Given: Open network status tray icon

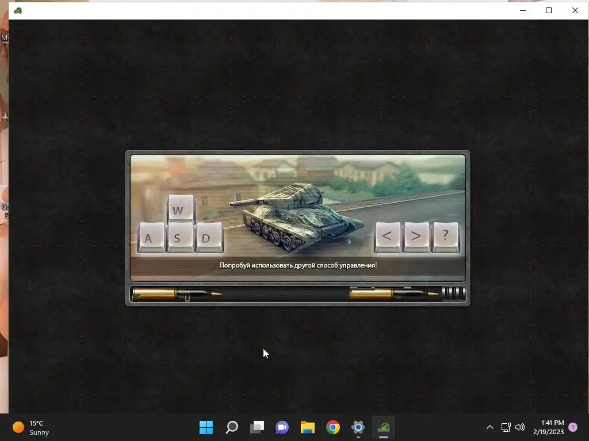Looking at the screenshot, I should 506,427.
